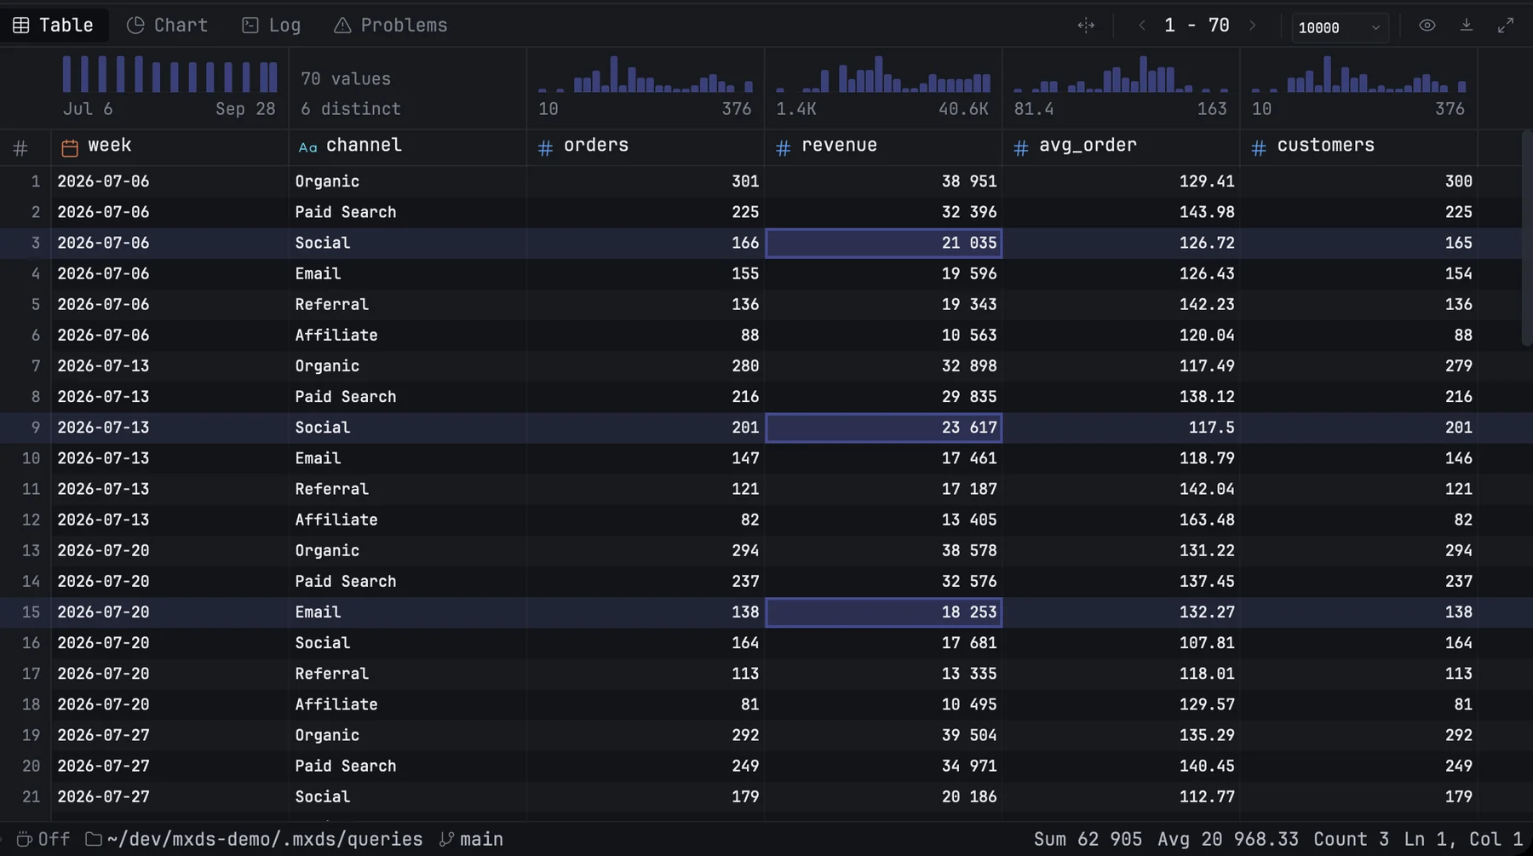Select revenue cell 18 253
The image size is (1533, 856).
883,612
